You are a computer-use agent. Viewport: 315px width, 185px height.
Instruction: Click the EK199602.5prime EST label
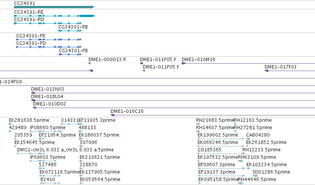218,135
